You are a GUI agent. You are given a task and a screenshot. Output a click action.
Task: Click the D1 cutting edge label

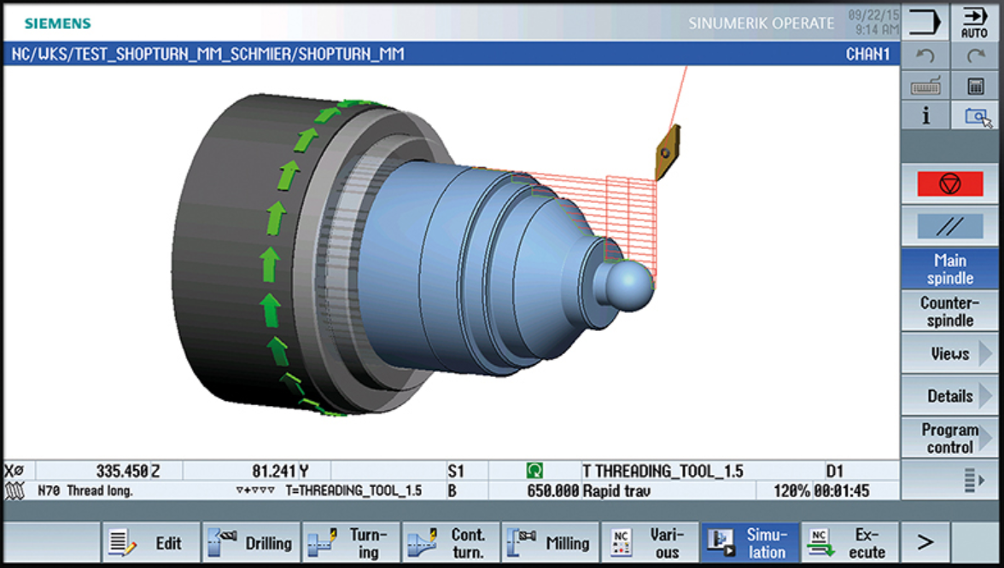[x=834, y=472]
